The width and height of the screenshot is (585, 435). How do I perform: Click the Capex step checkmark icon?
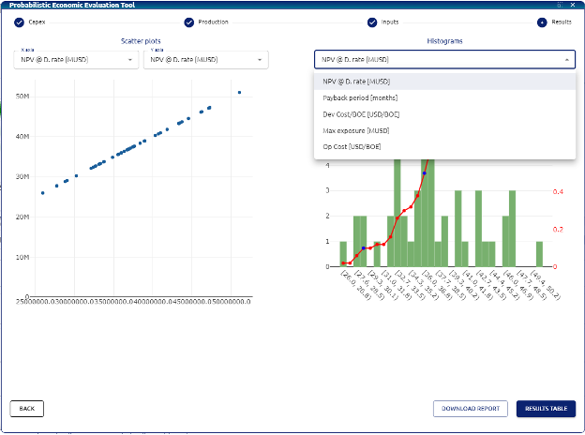click(x=19, y=22)
